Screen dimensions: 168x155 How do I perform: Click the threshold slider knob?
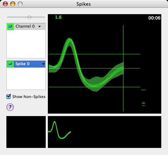(29, 17)
